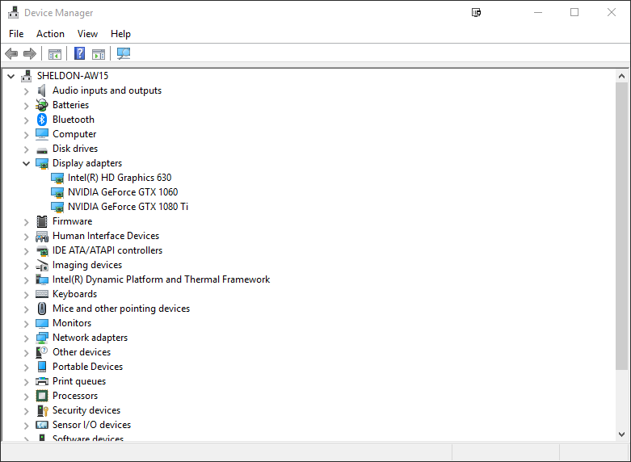
Task: Open the Action menu
Action: 50,34
